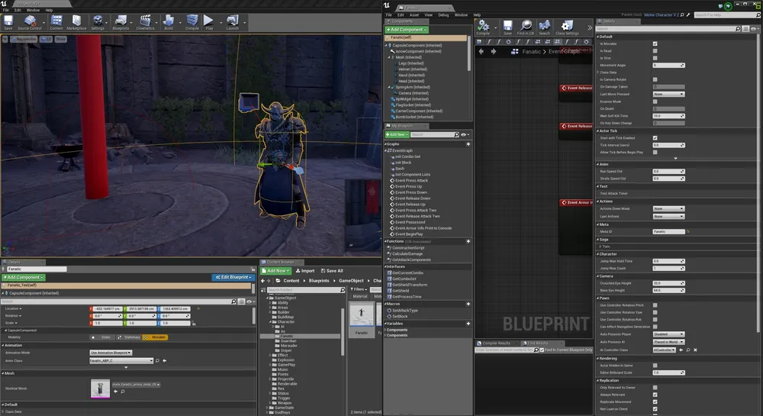Click the Cinematics toolbar icon
This screenshot has width=763, height=416.
pyautogui.click(x=144, y=21)
